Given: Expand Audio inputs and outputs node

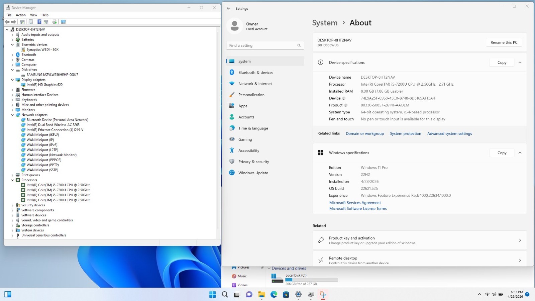Looking at the screenshot, I should click(12, 35).
